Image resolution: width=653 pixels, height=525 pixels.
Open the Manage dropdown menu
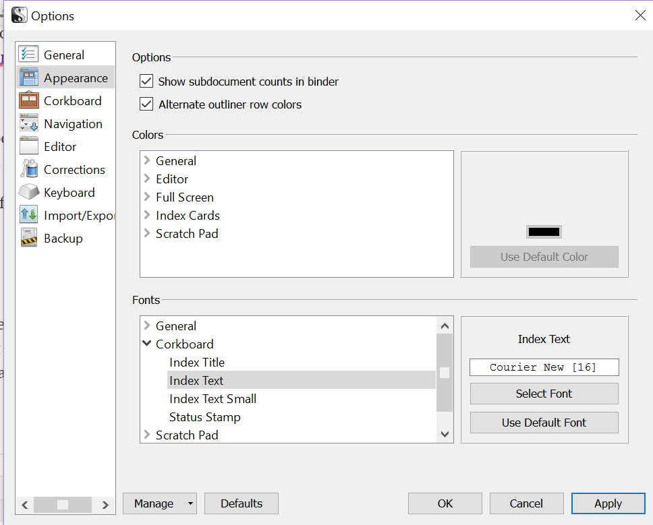tap(160, 503)
